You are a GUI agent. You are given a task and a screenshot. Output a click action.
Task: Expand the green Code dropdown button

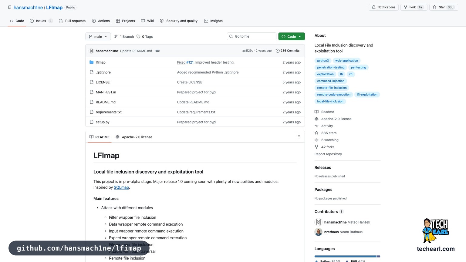coord(292,36)
